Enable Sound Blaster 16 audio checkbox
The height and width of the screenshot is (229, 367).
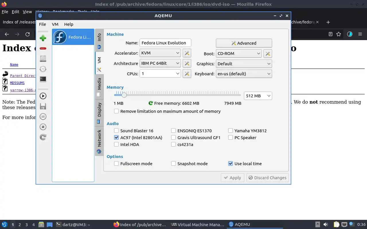pos(134,131)
